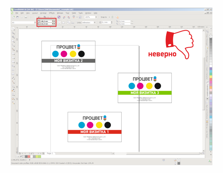This screenshot has height=173, width=223.
Task: Click the Undo arrow icon
Action: 45,17
